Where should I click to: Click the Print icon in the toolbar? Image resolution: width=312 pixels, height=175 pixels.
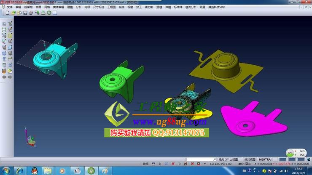click(x=43, y=13)
